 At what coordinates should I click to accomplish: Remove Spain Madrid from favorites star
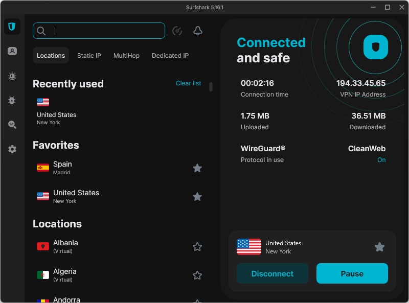click(197, 168)
